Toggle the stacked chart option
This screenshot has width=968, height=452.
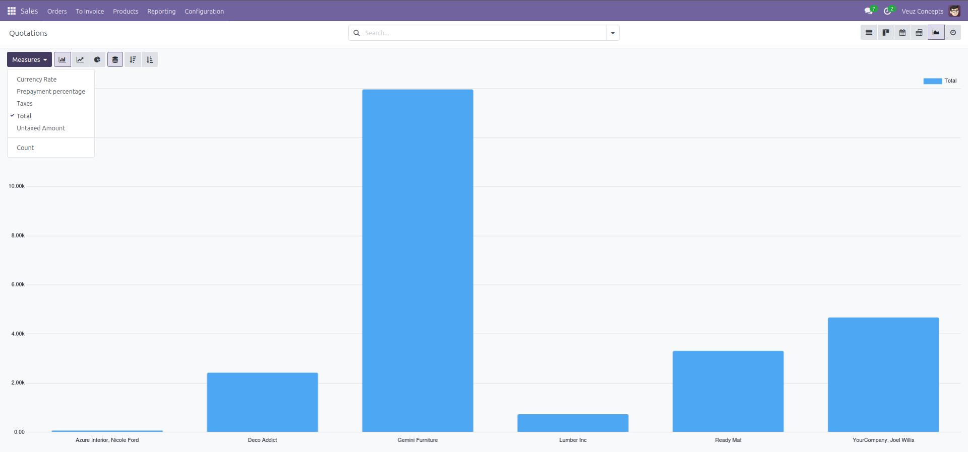point(115,60)
